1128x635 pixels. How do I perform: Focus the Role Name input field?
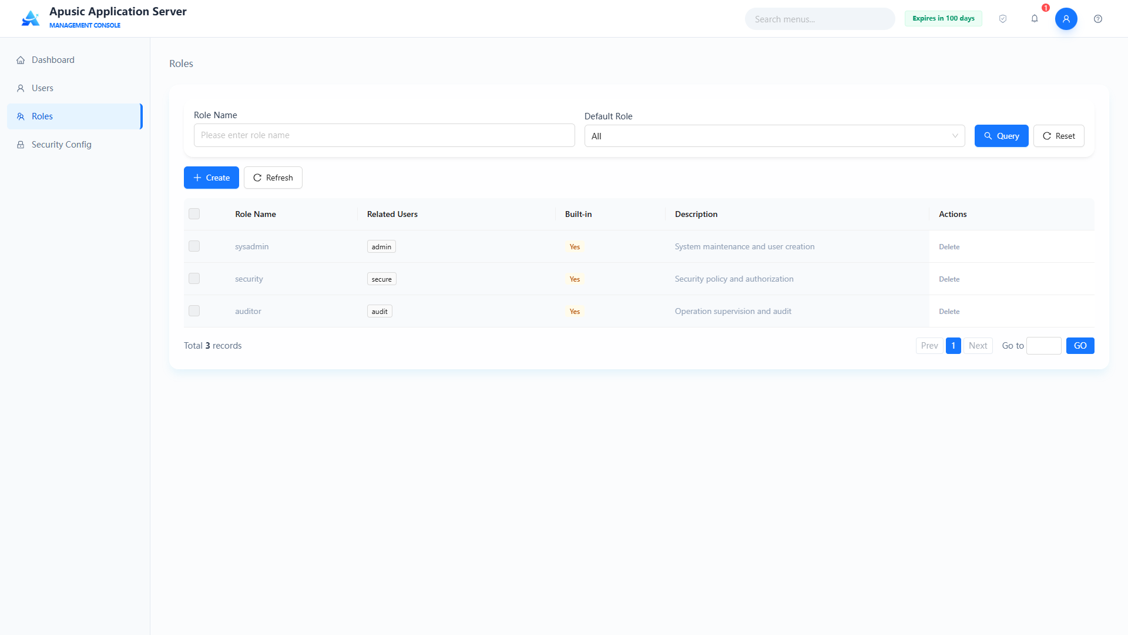[384, 135]
